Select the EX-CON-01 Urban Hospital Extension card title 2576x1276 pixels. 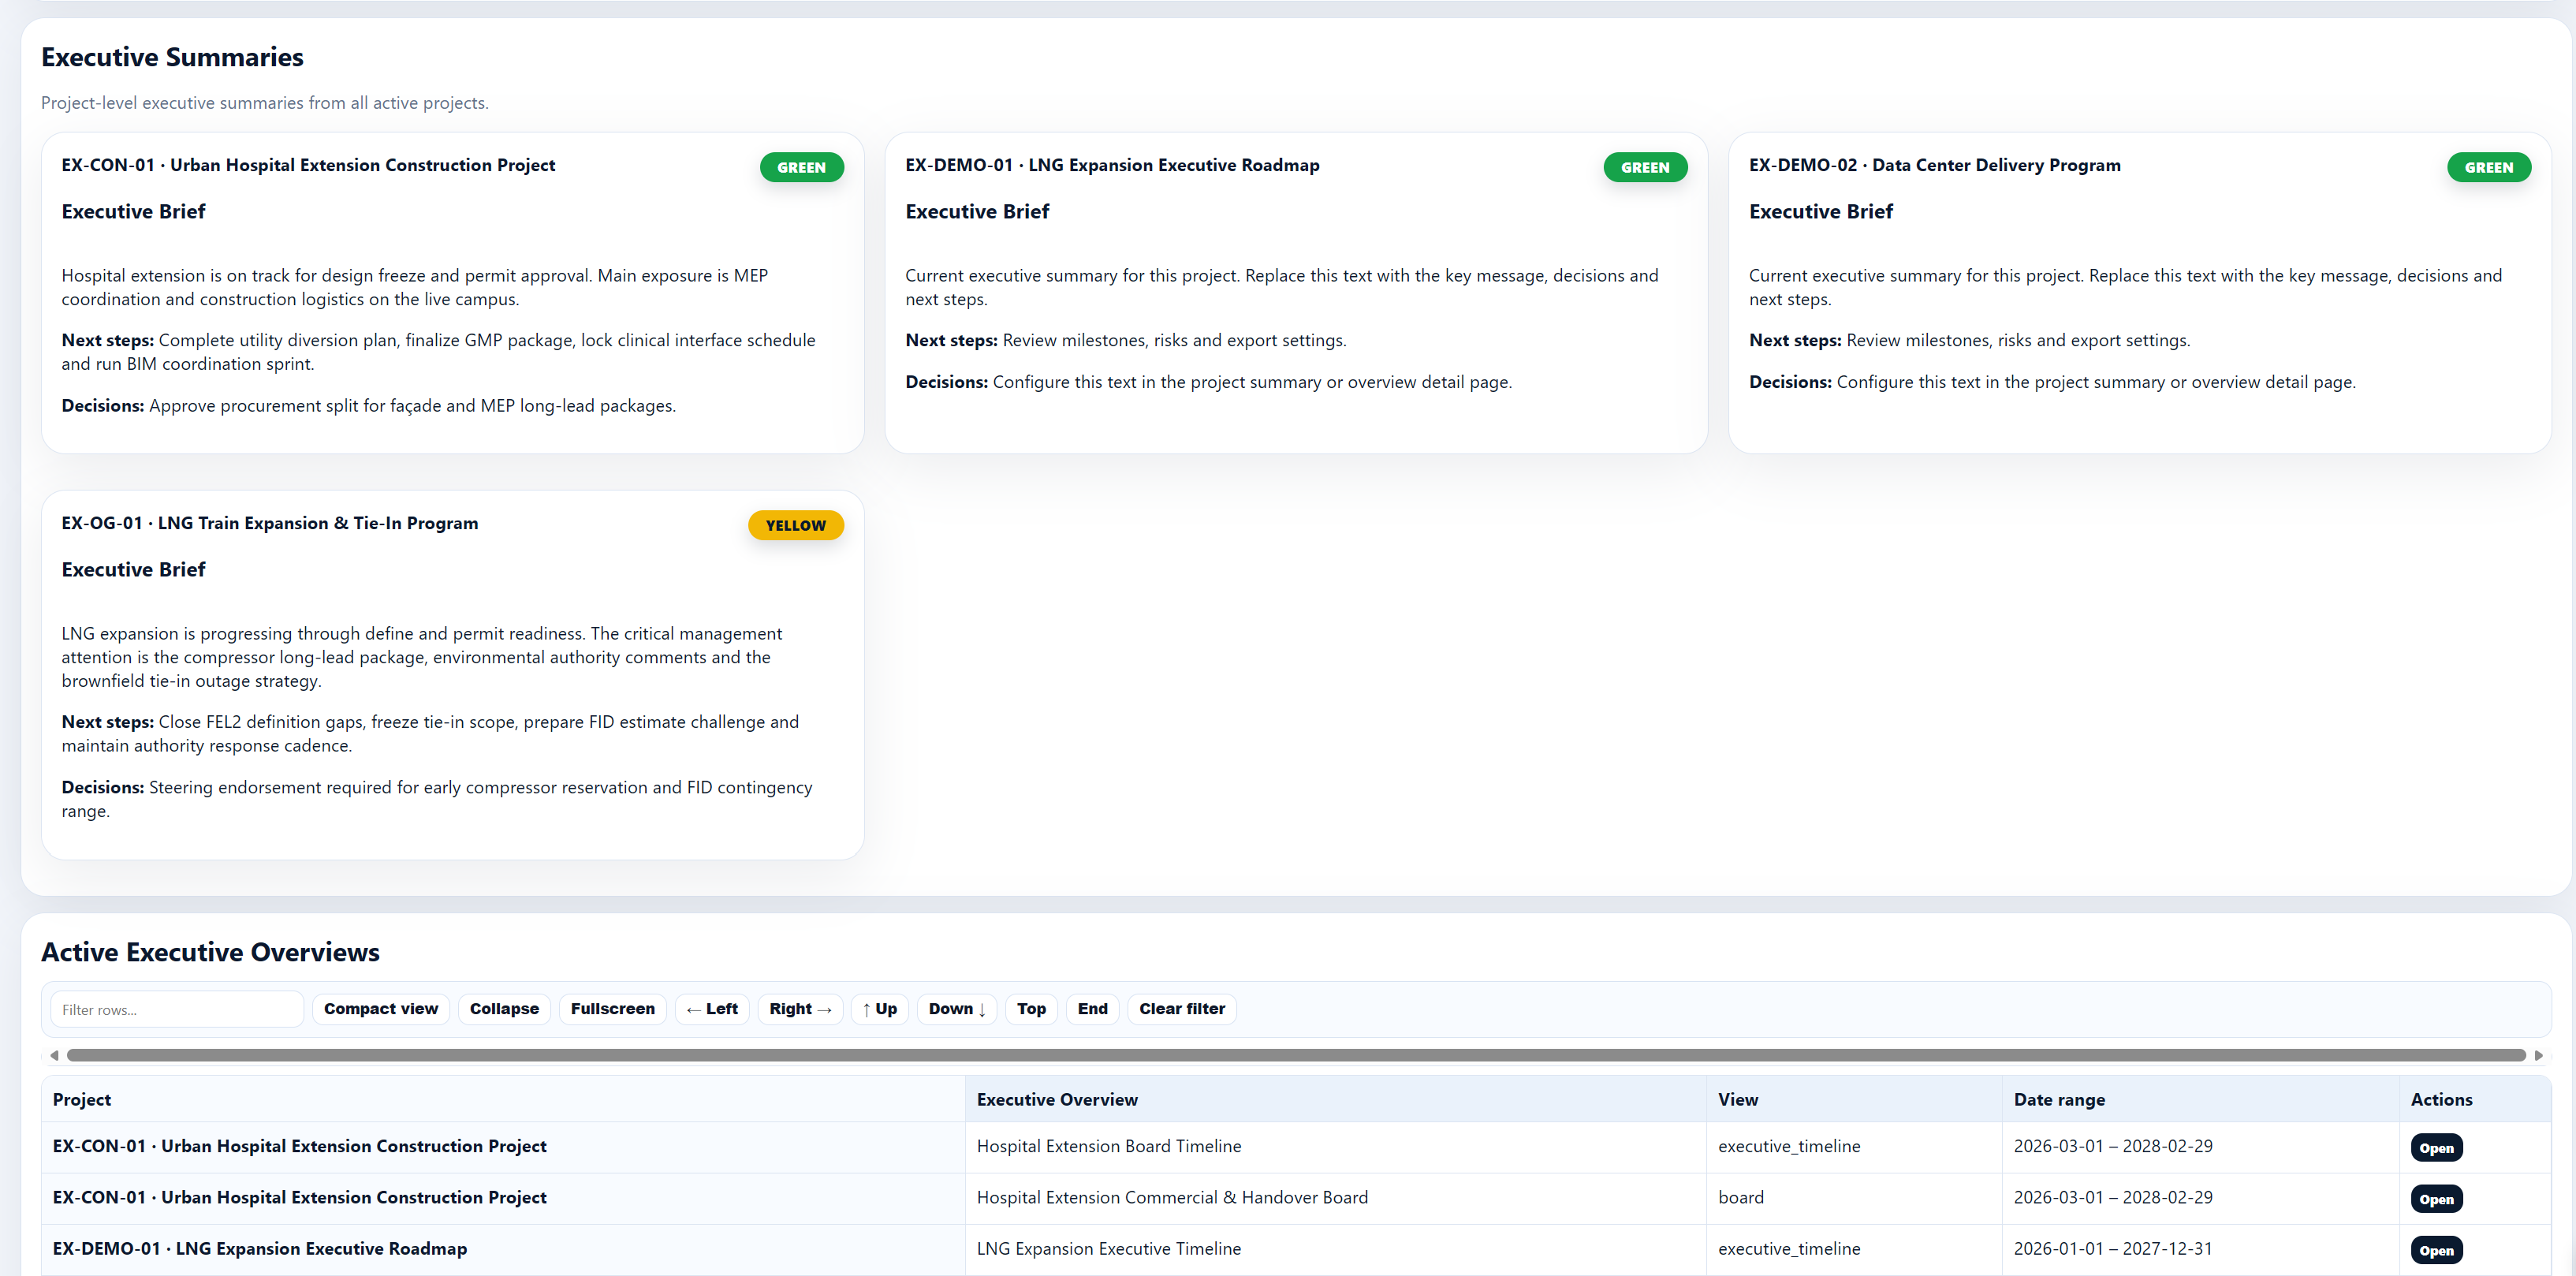point(308,165)
